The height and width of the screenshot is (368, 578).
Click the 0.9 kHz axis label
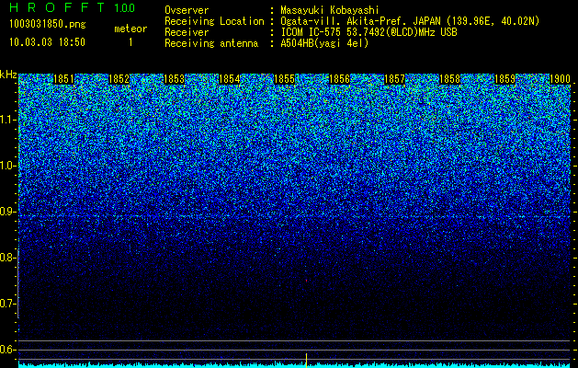click(x=8, y=212)
